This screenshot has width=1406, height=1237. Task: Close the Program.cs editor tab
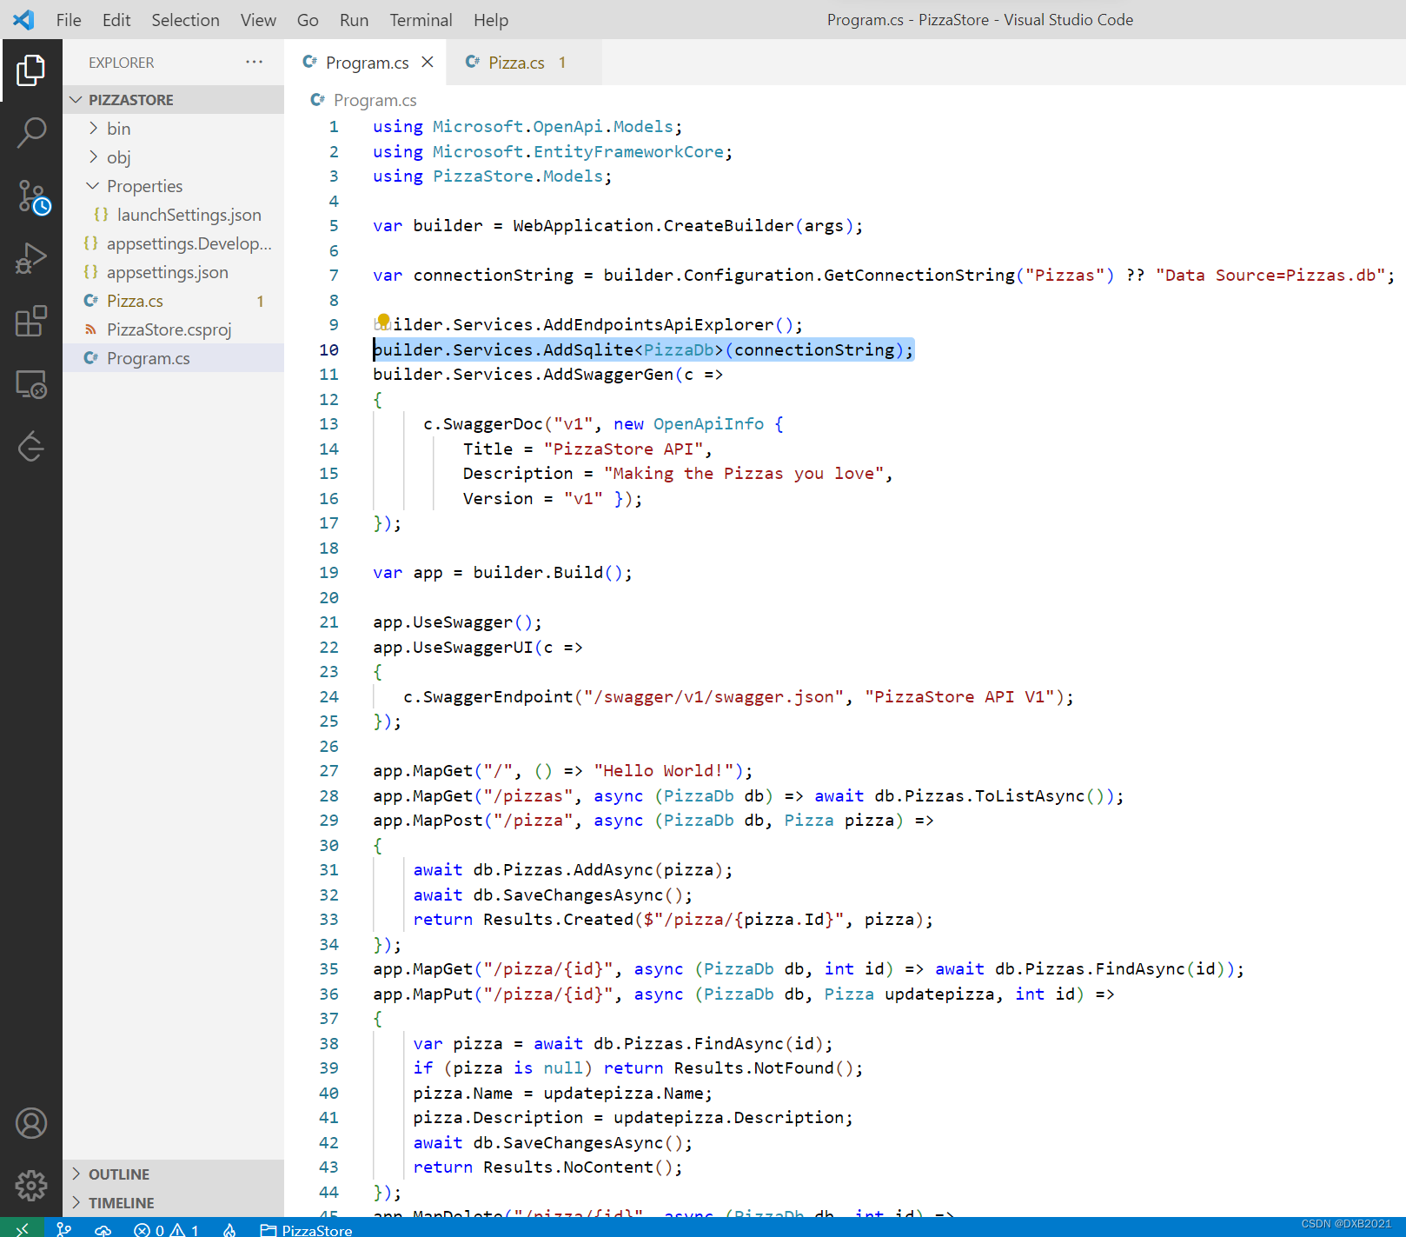pos(428,62)
